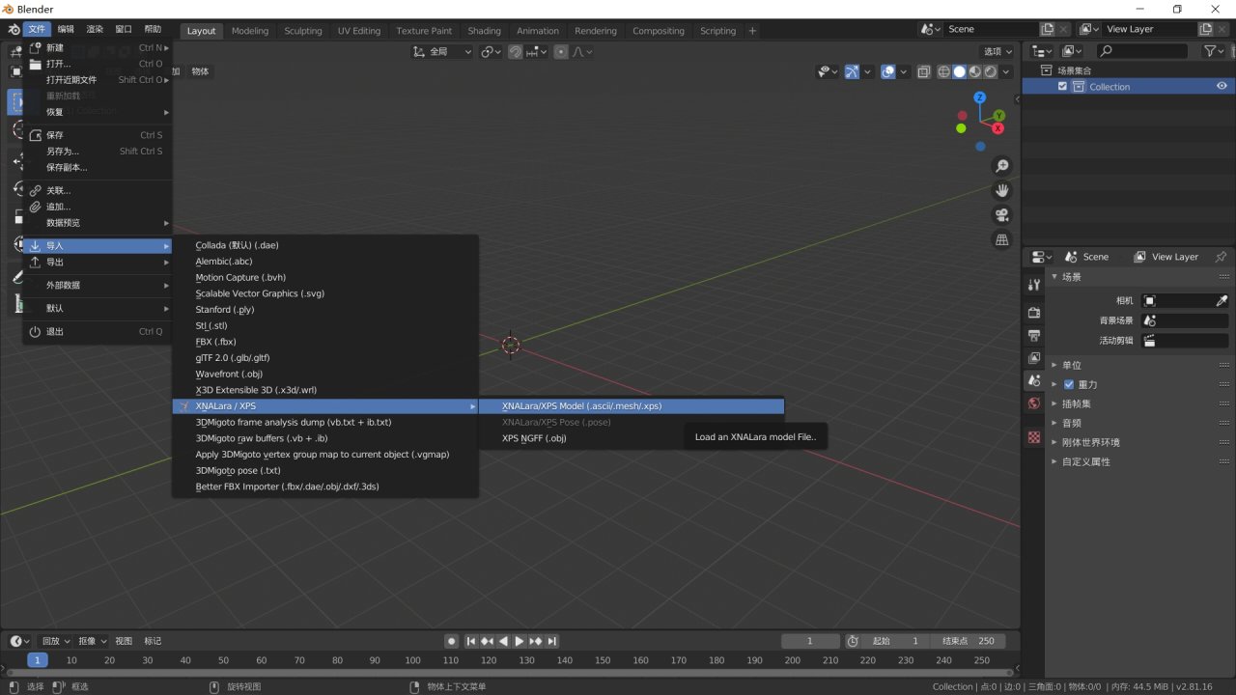Hide Collection using the eye icon
1236x695 pixels.
[x=1222, y=87]
